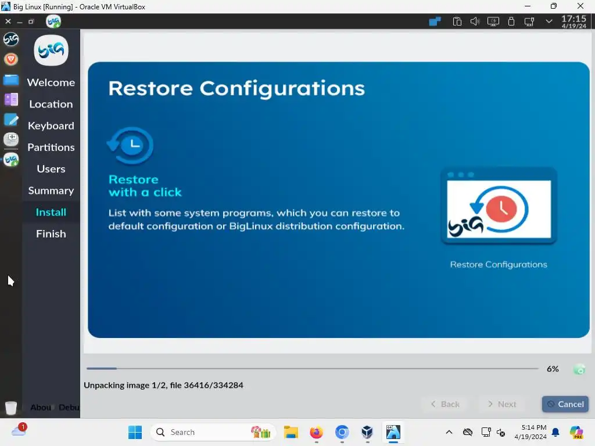
Task: Open the USB device tray icon
Action: 511,21
